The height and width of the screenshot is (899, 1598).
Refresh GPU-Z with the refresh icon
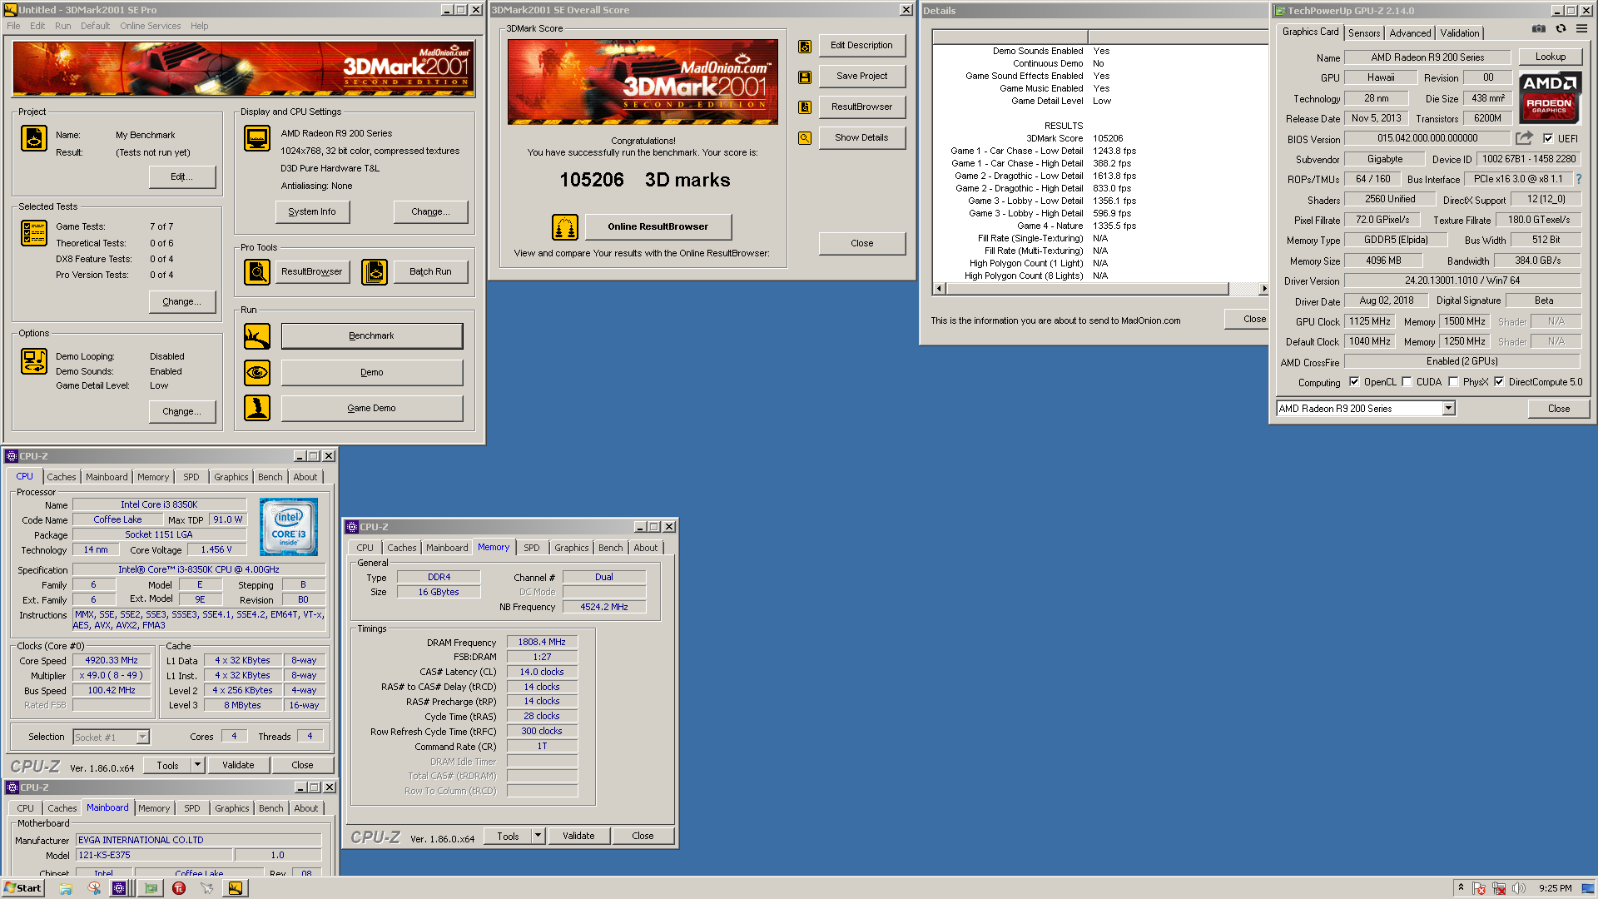tap(1561, 29)
